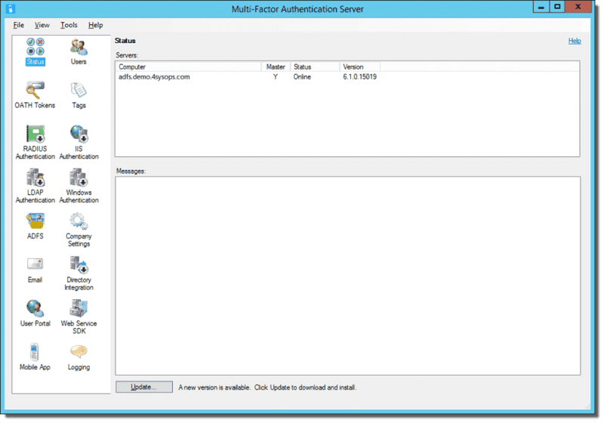604x423 pixels.
Task: Open the File menu
Action: (x=18, y=25)
